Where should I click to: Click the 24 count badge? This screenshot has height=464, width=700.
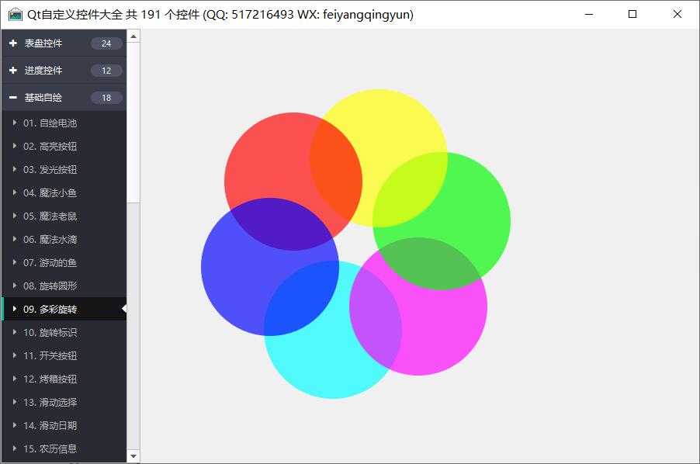[106, 43]
